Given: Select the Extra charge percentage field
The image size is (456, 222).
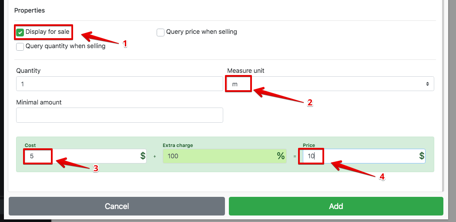Looking at the screenshot, I should click(x=218, y=156).
